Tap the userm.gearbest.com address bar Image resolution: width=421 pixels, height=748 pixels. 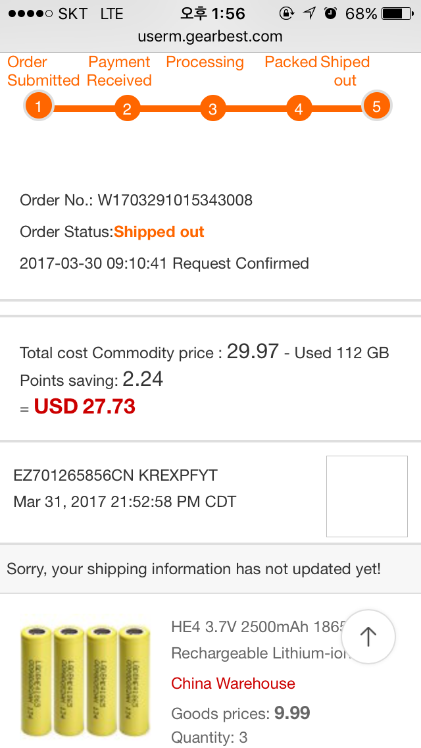tap(210, 37)
